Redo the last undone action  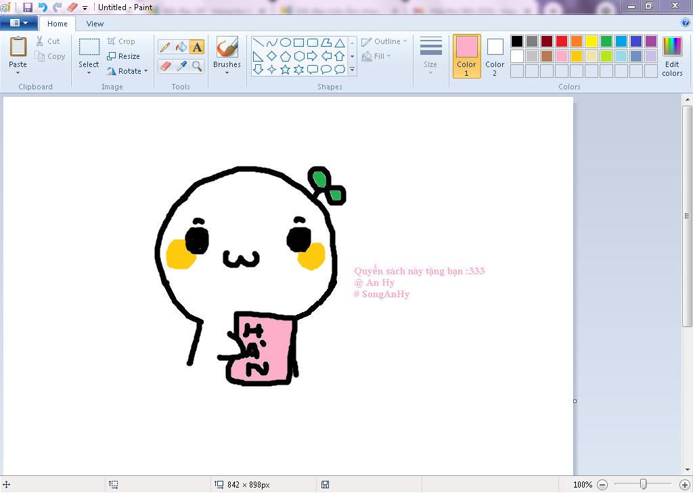[57, 7]
